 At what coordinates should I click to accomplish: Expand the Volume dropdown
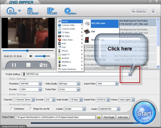click(x=133, y=100)
